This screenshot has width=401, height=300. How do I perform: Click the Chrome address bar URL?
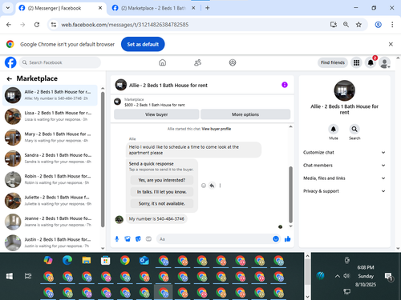125,25
